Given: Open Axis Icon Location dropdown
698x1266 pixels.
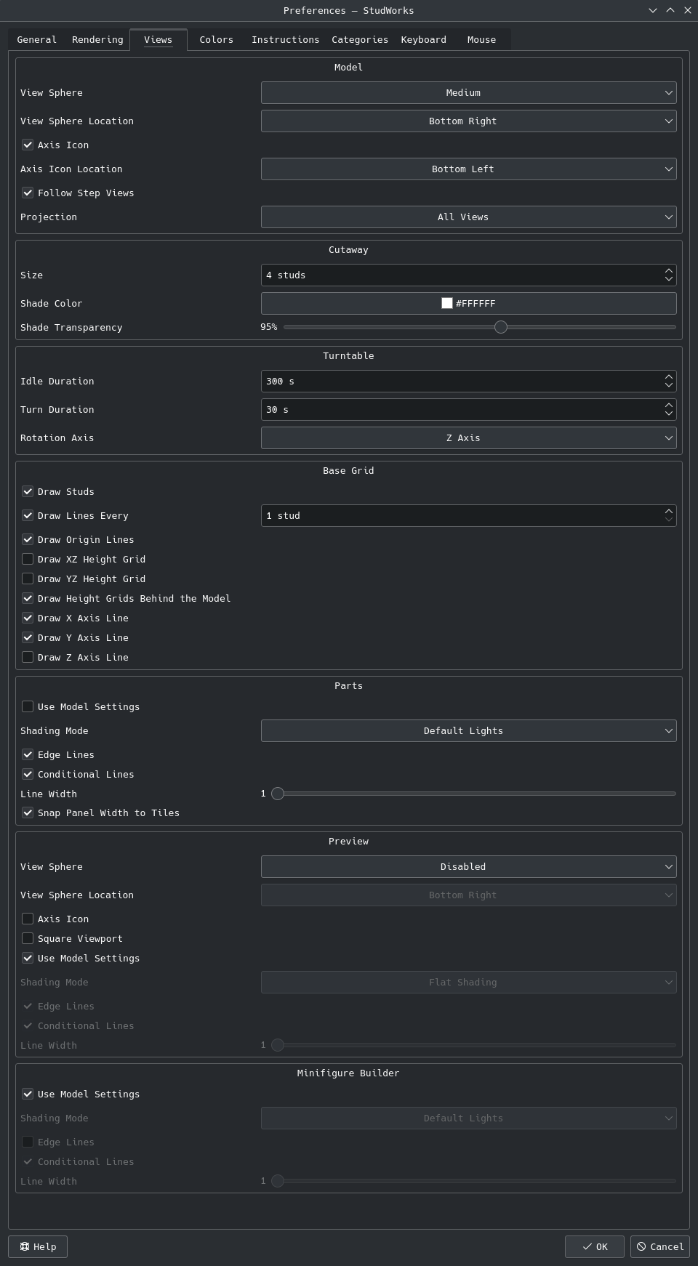Looking at the screenshot, I should (x=468, y=169).
